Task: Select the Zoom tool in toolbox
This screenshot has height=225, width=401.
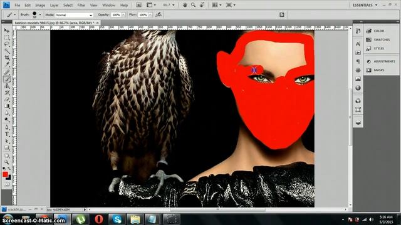Action: click(x=7, y=162)
